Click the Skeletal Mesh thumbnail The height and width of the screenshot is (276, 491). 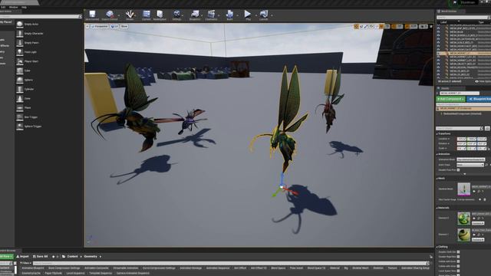click(x=463, y=189)
